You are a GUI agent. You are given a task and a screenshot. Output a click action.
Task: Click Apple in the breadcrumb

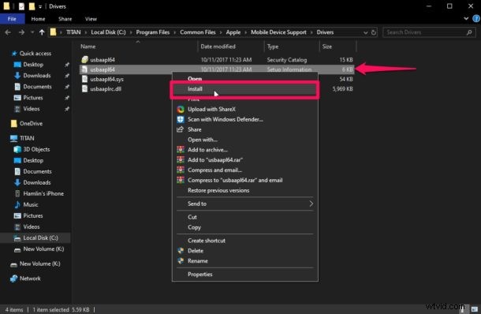233,32
